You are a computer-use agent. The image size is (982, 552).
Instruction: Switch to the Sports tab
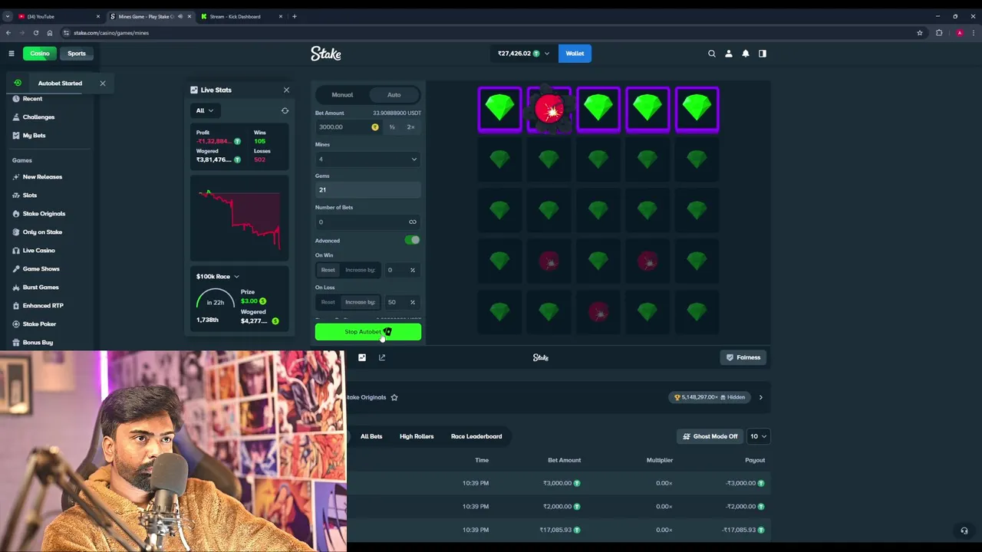tap(77, 54)
